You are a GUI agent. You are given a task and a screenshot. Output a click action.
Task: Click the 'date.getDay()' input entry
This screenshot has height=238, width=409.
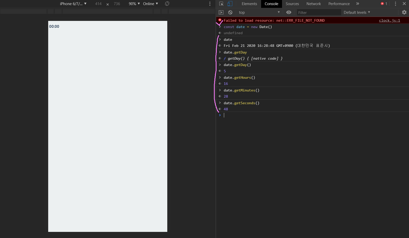click(x=237, y=65)
